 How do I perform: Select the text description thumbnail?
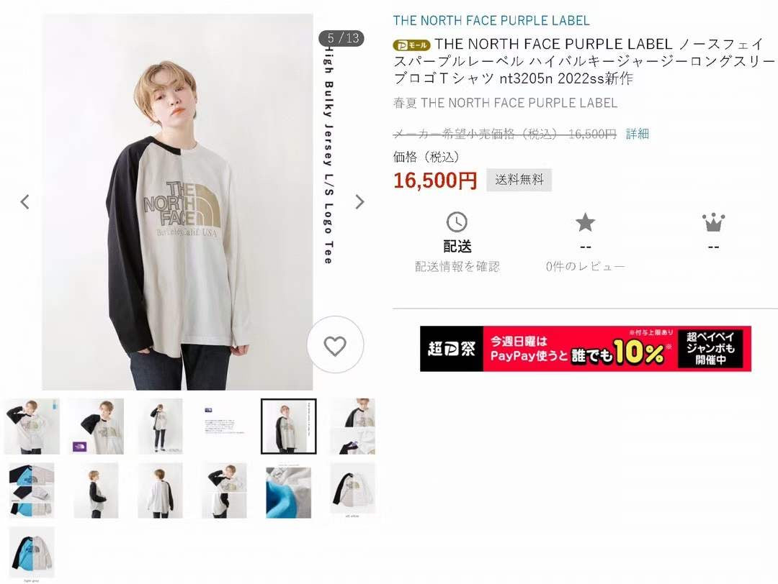[x=224, y=426]
